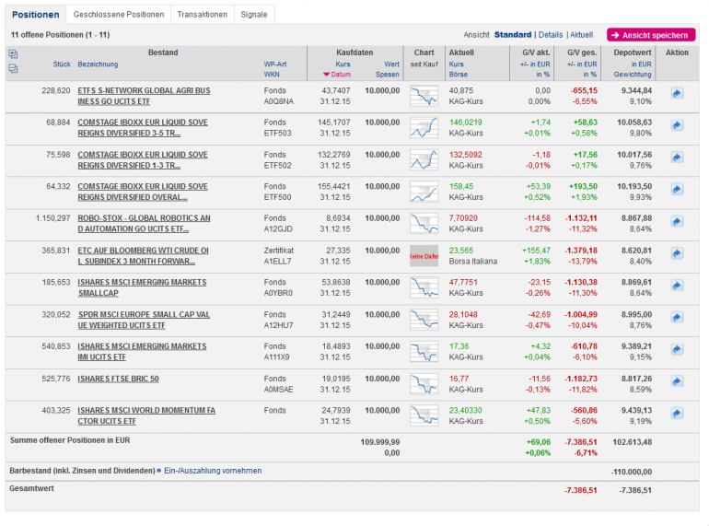
Task: Open action icon for Robo-Stox Global Robotics ETF
Action: (x=677, y=222)
